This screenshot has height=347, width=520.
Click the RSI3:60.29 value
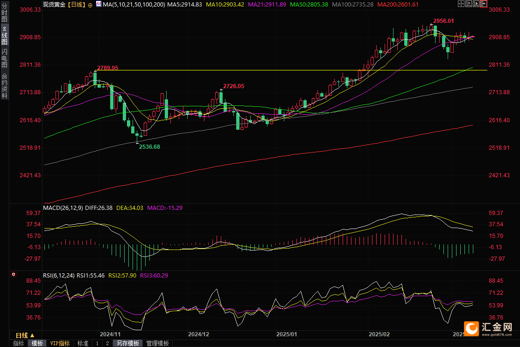154,276
